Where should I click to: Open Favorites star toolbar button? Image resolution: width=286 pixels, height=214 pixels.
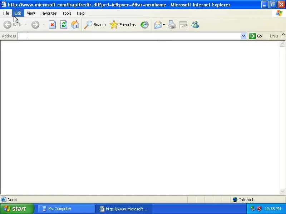pyautogui.click(x=123, y=25)
